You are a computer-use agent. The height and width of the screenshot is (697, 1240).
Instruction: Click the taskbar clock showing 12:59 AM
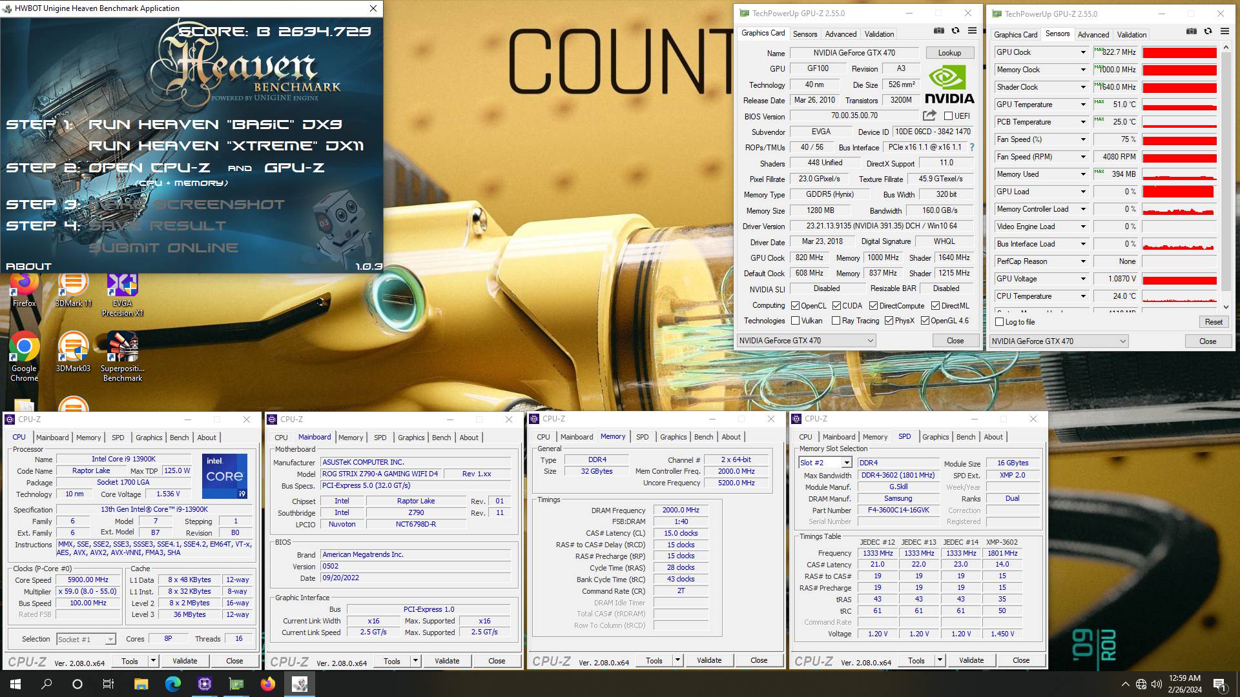[x=1184, y=684]
